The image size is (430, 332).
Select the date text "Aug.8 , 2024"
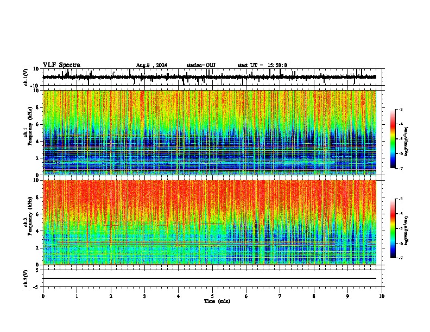pyautogui.click(x=151, y=65)
